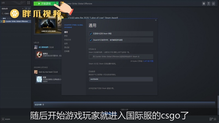Open CS:GO wins Labor of Love news headline
This screenshot has width=219, height=123.
[x=93, y=18]
